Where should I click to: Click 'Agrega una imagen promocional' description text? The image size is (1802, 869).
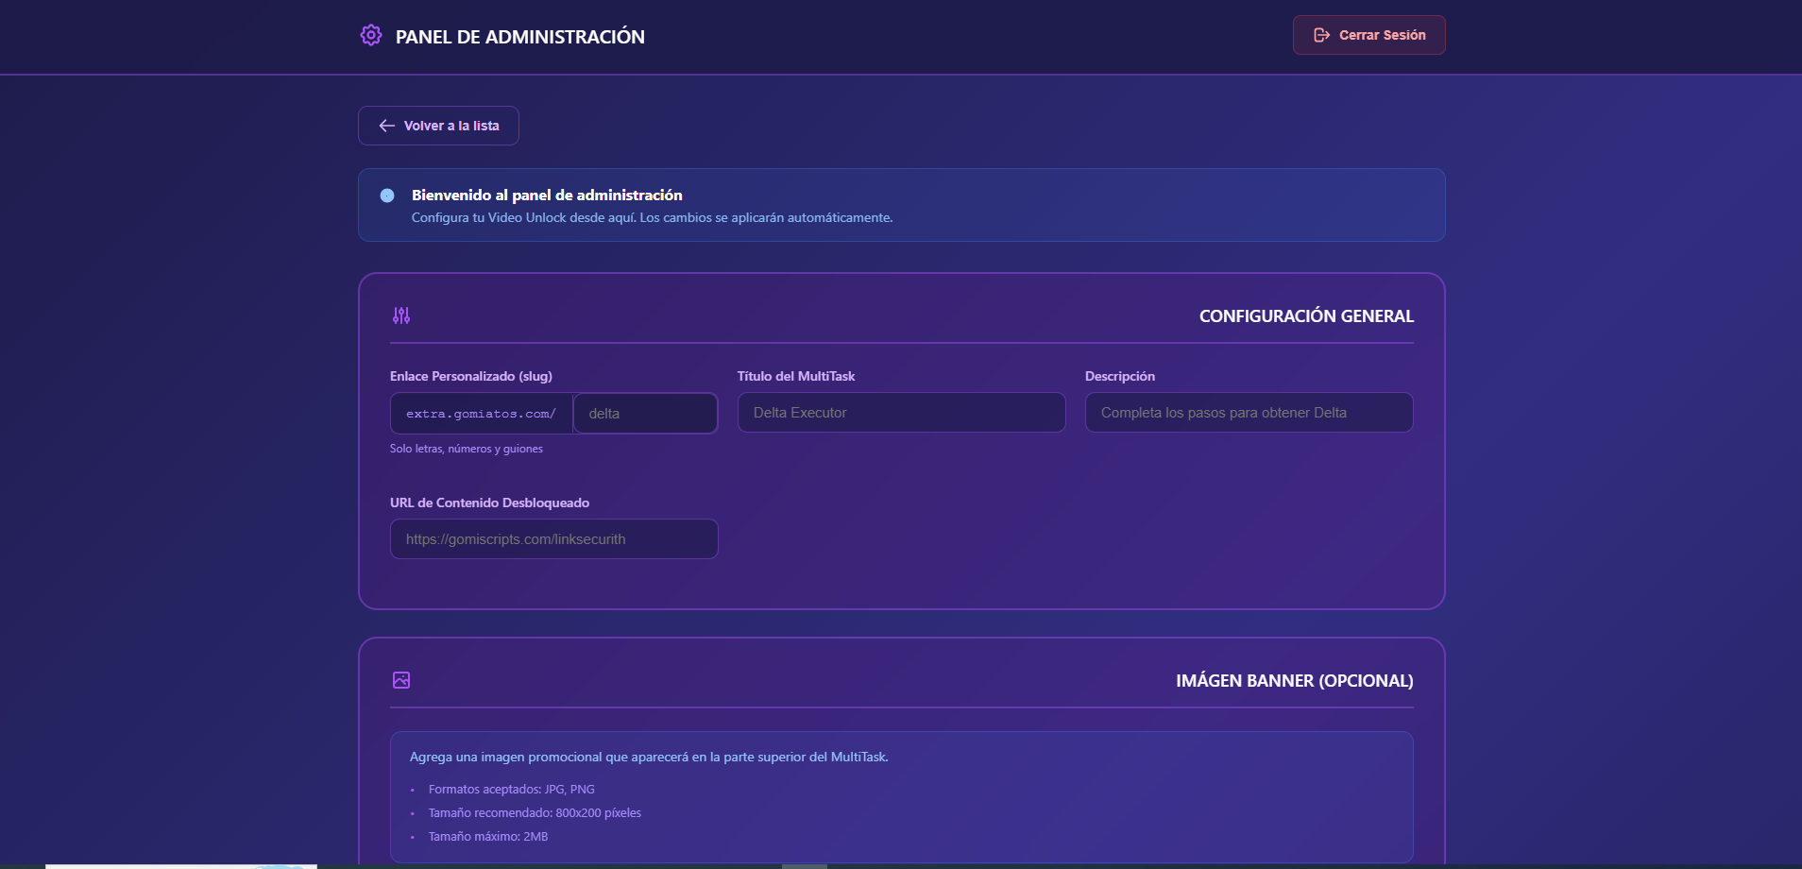pos(649,757)
